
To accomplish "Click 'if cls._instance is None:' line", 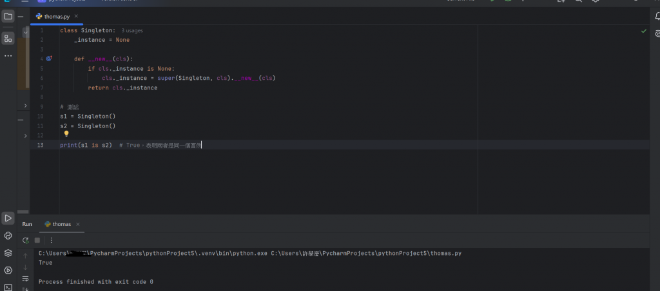I will point(131,68).
